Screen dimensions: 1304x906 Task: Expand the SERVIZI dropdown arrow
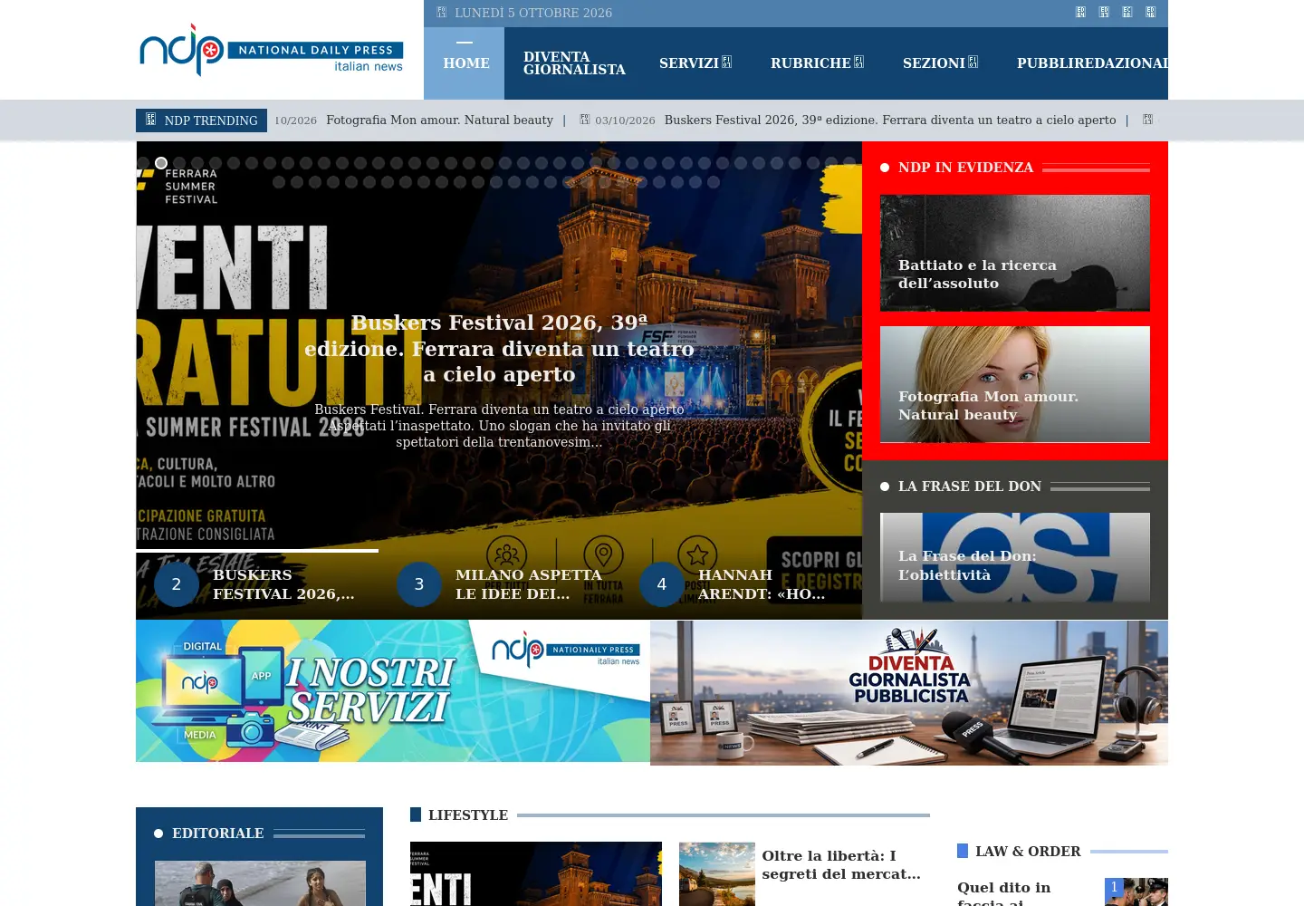click(x=726, y=63)
